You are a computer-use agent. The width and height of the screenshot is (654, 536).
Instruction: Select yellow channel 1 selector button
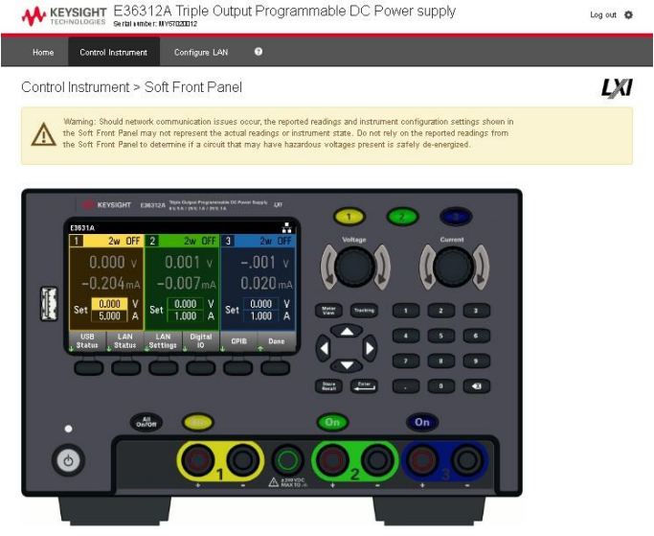coord(350,217)
